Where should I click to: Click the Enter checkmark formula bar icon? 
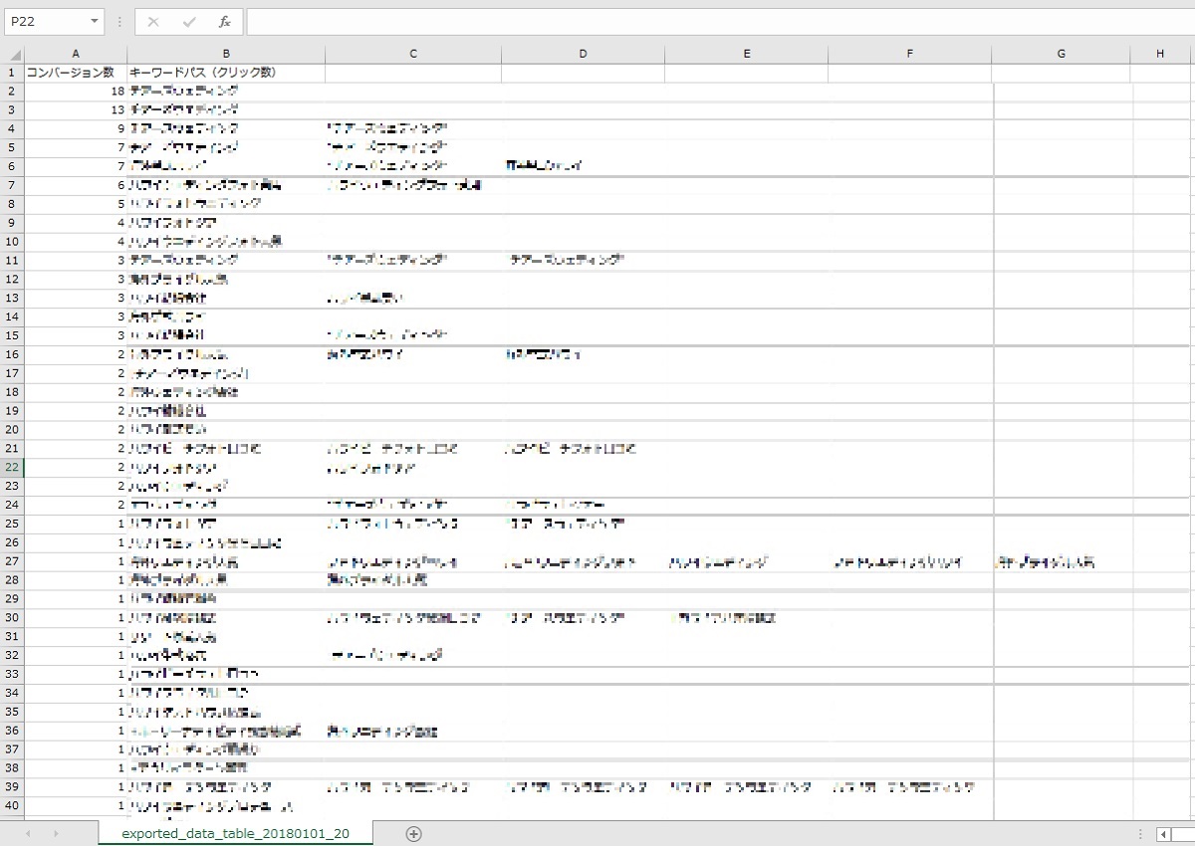tap(189, 21)
